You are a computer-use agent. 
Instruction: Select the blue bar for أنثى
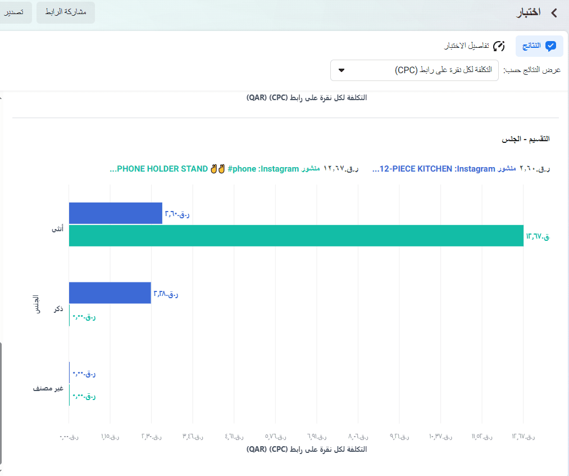point(115,213)
